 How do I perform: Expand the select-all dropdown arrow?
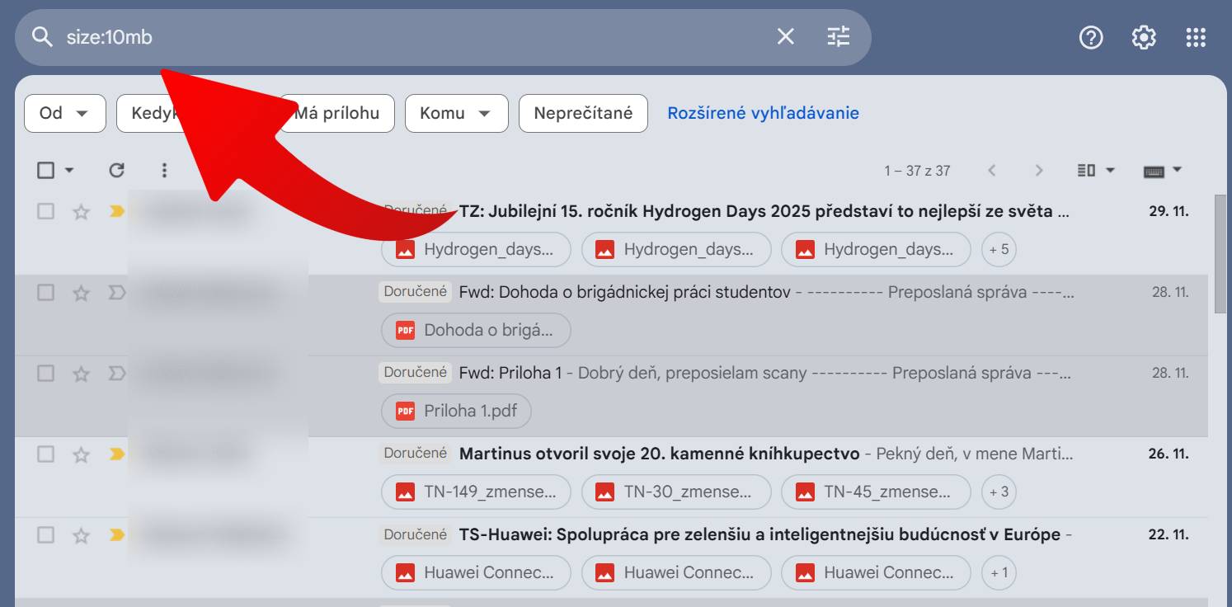point(69,171)
